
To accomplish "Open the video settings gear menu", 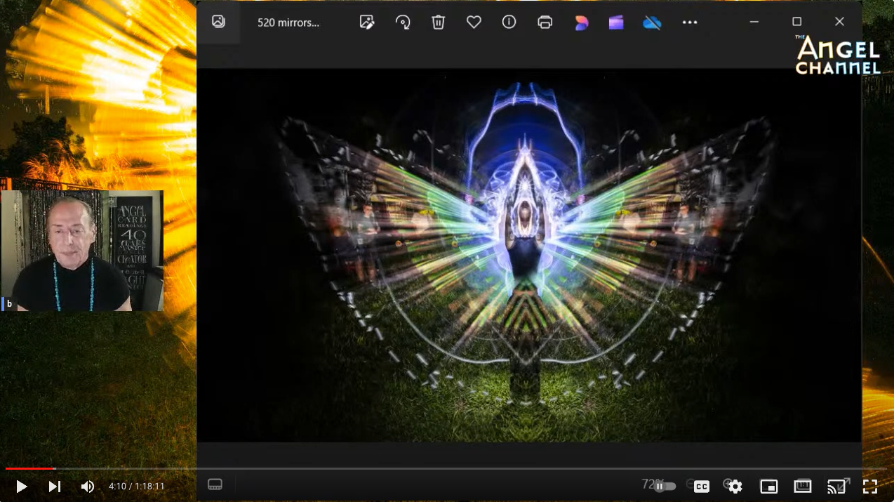I will coord(735,487).
